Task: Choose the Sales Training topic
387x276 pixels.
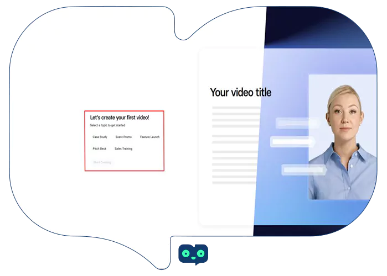Action: 123,149
